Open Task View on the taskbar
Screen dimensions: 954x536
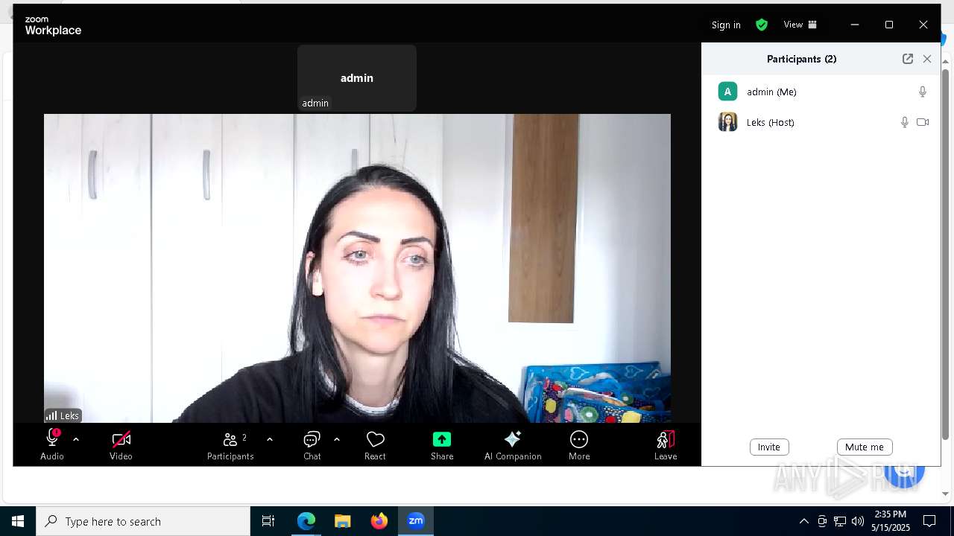pyautogui.click(x=268, y=521)
